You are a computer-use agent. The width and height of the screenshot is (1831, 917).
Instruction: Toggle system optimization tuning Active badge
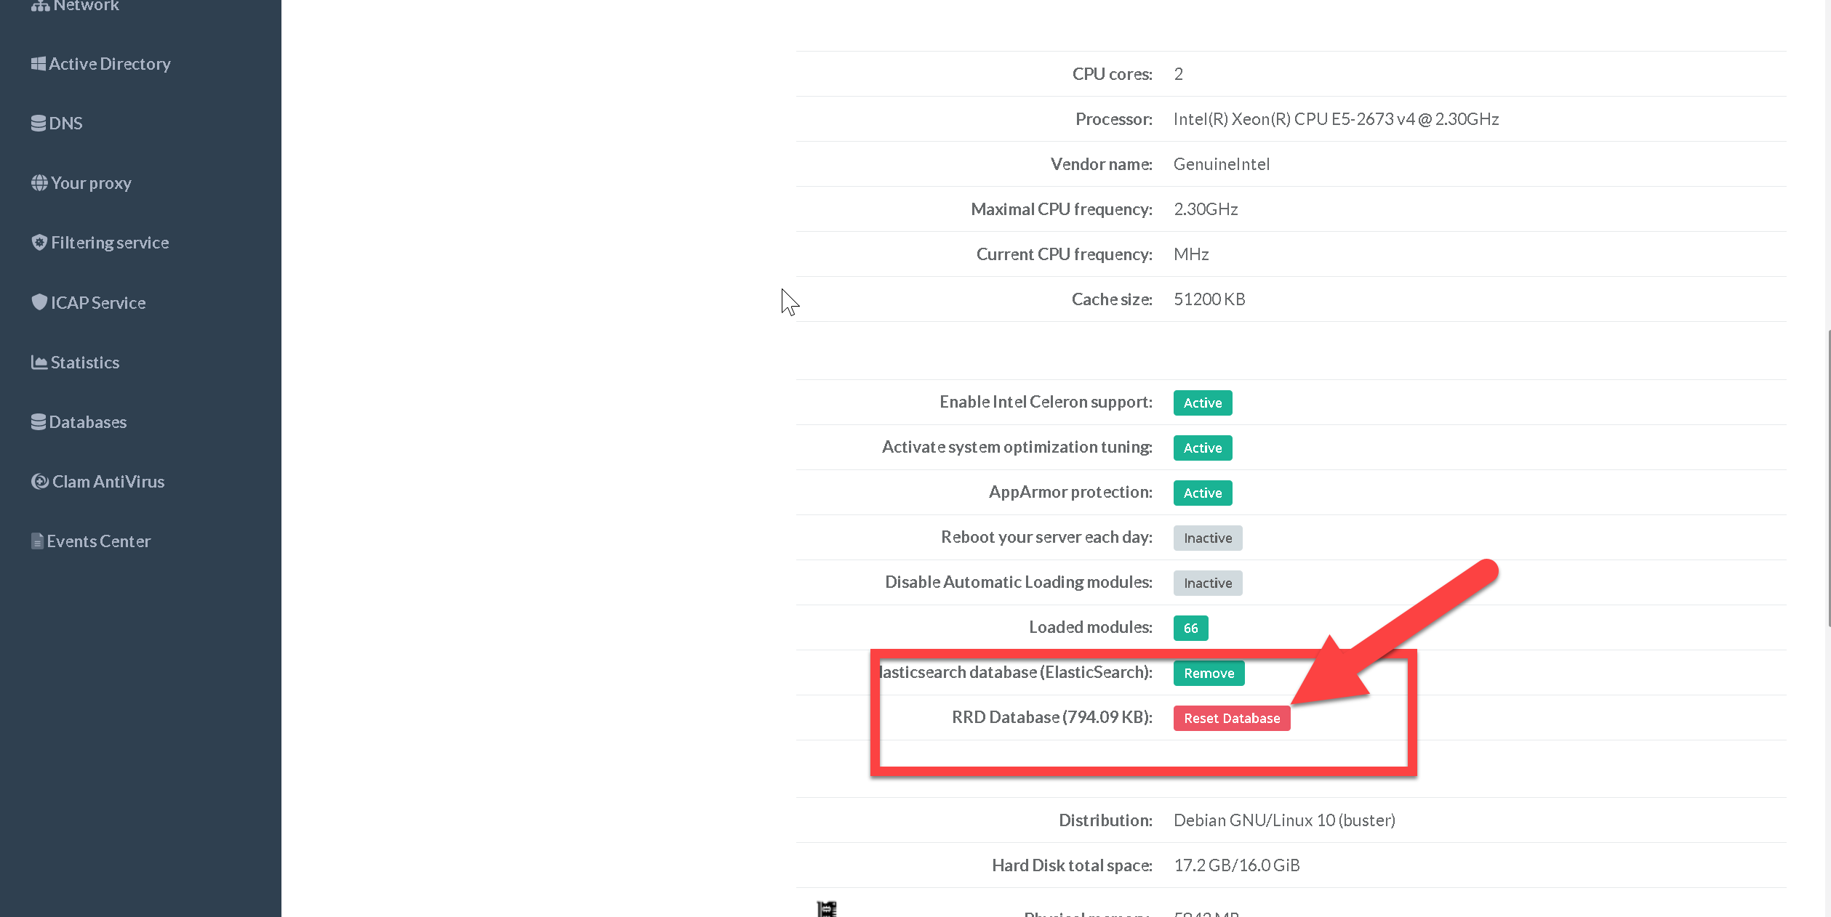(x=1202, y=448)
